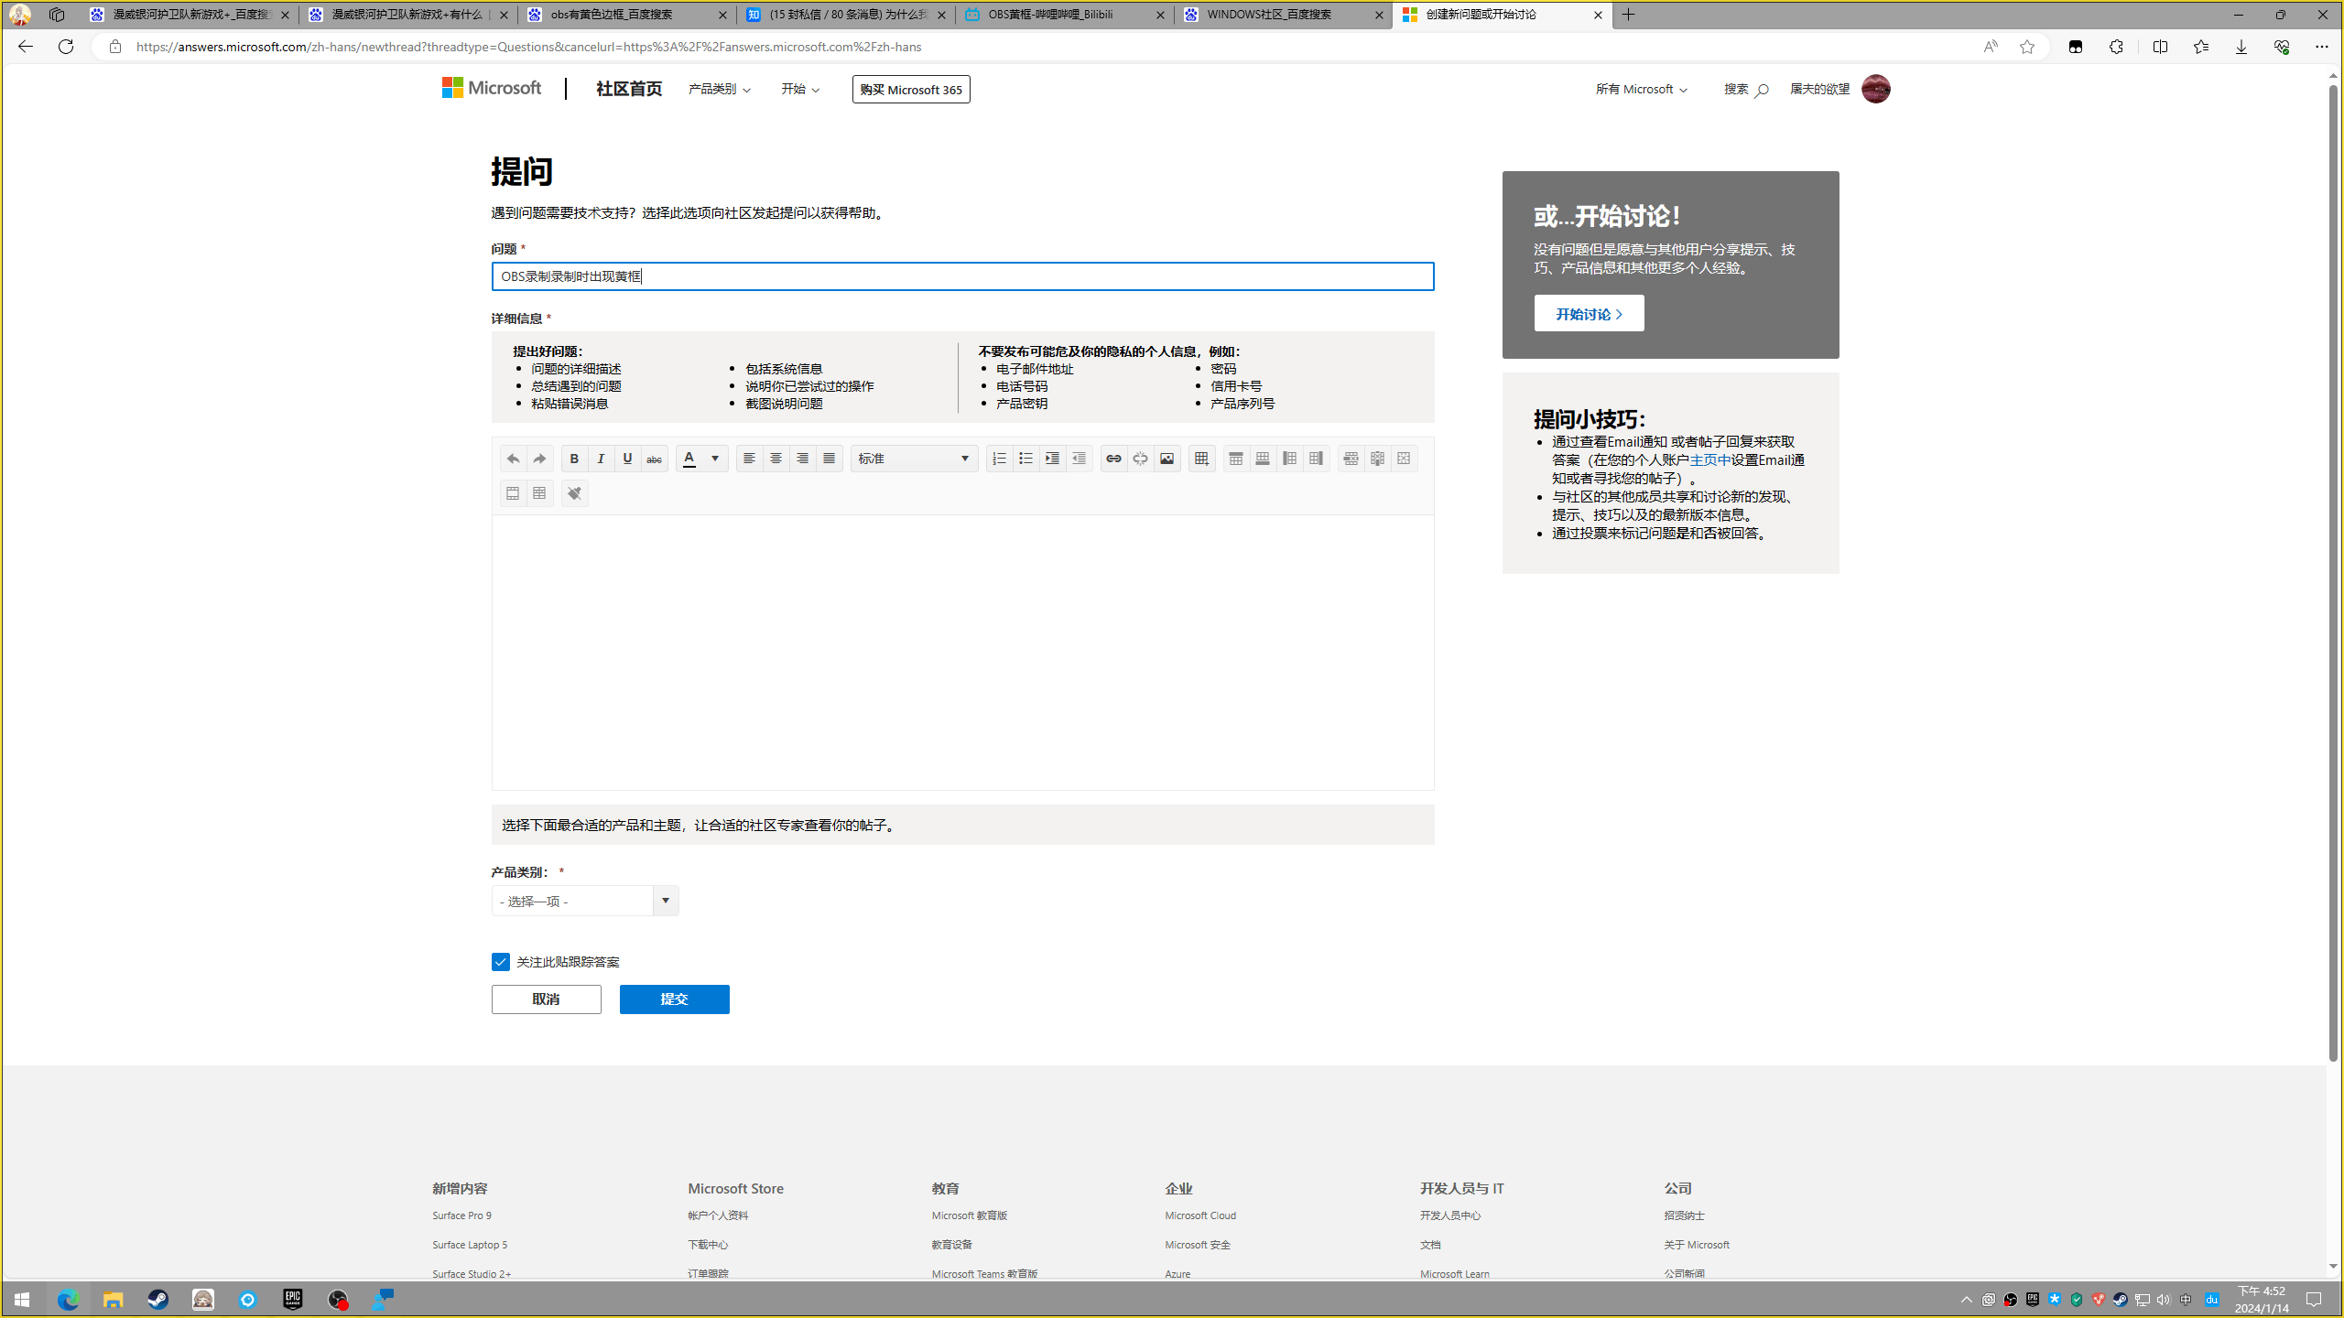Insert a hyperlink via link icon
Screen dimensions: 2344x1318
1113,459
